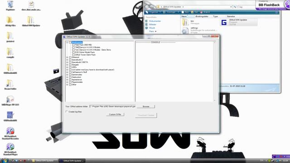Expand the ULX admin mod tree node
This screenshot has width=290, height=163.
point(67,70)
